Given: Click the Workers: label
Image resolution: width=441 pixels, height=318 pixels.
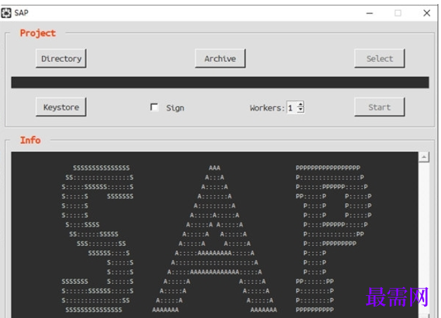Looking at the screenshot, I should point(267,108).
